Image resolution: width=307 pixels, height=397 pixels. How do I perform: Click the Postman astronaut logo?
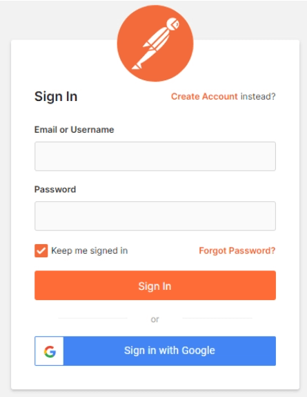(x=155, y=44)
